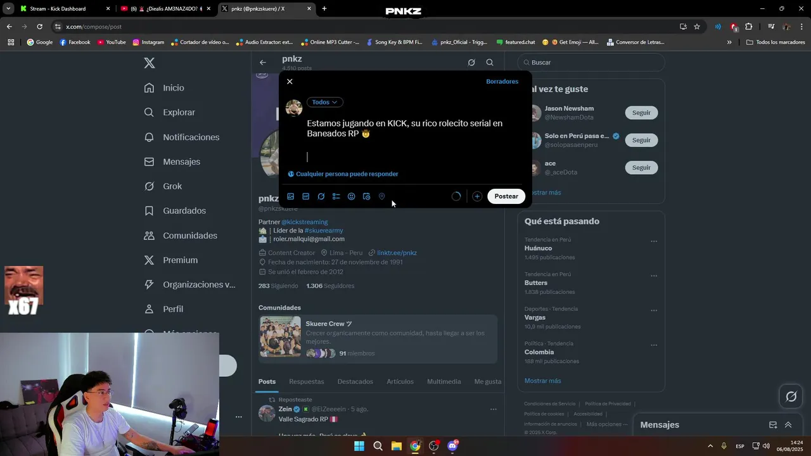Open Organizaciones verificadas in sidebar
811x456 pixels.
pyautogui.click(x=189, y=284)
